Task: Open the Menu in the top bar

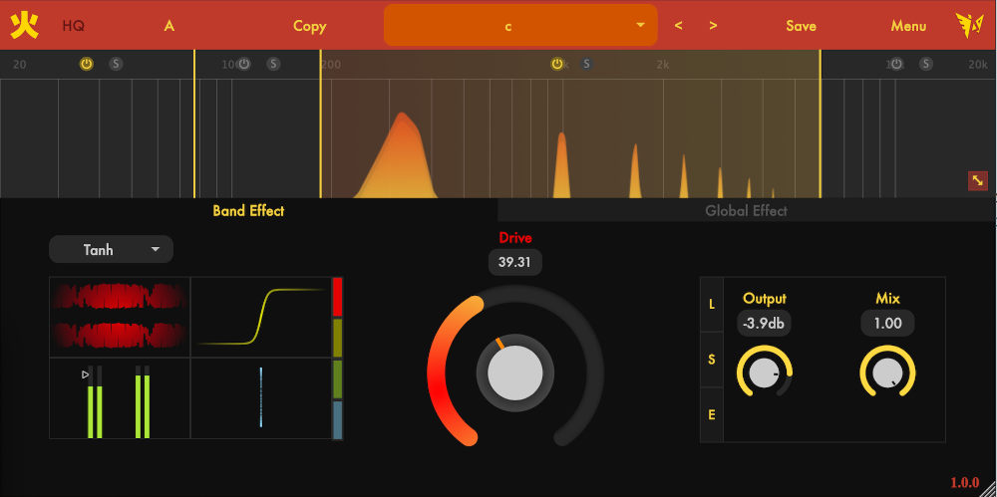Action: pos(908,26)
